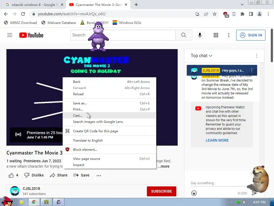This screenshot has height=206, width=274.
Task: Reload the page using toolbar reload icon
Action: pos(23,14)
